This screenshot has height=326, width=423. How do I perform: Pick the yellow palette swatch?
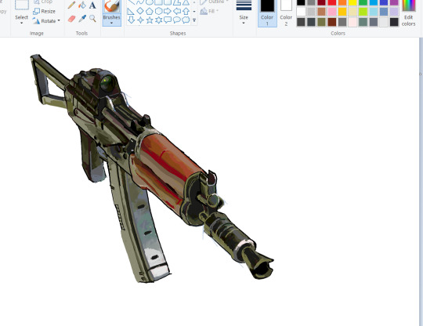tap(352, 2)
